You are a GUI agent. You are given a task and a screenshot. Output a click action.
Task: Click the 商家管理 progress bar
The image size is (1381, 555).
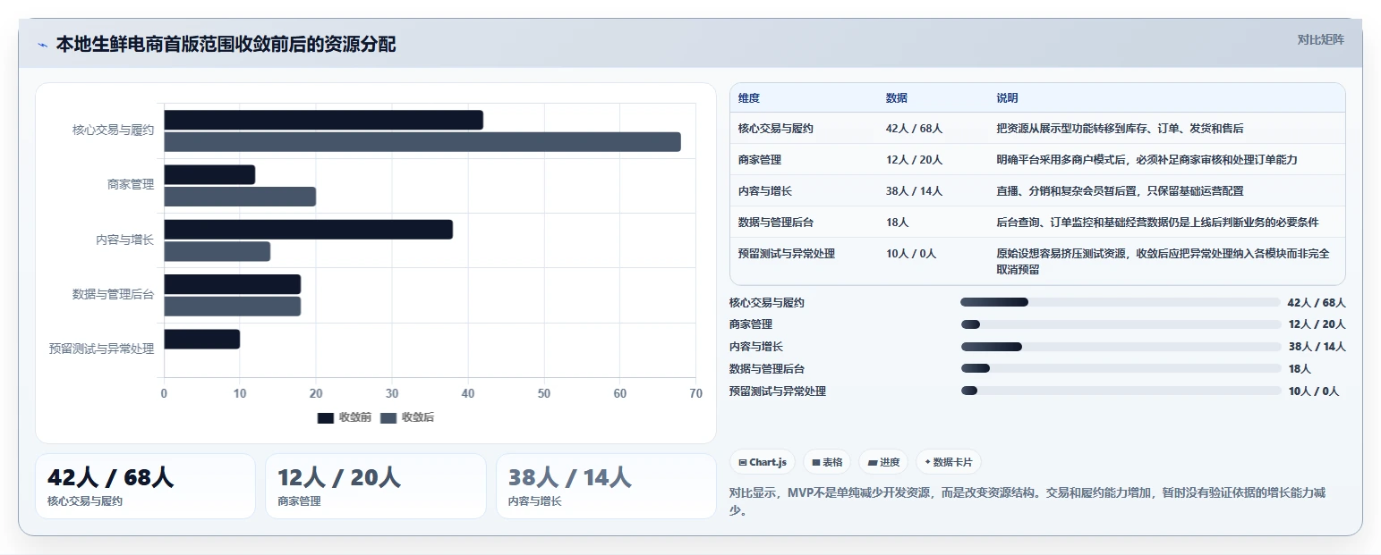[x=1121, y=324]
